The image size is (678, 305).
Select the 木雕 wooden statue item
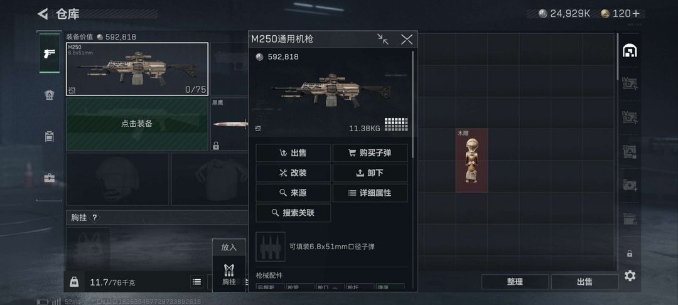click(471, 160)
